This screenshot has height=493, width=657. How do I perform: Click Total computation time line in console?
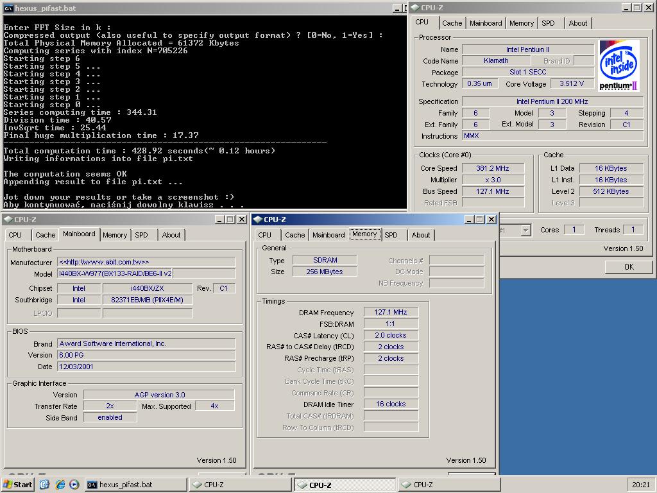click(x=139, y=151)
